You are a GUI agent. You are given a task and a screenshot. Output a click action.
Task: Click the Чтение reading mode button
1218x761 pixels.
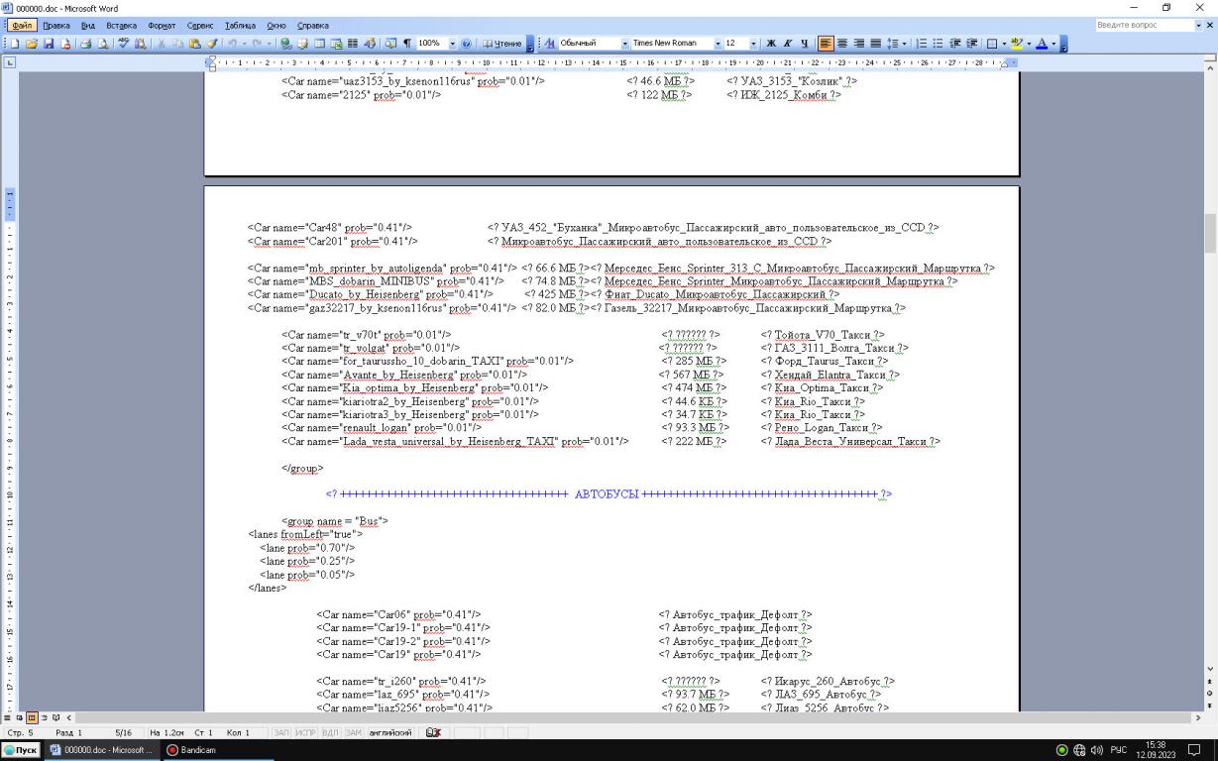coord(501,44)
